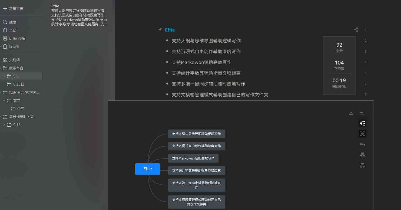
Task: Click bullet line 支持沉浸式自由创作辅助深度写作 in editor
Action: pos(206,52)
